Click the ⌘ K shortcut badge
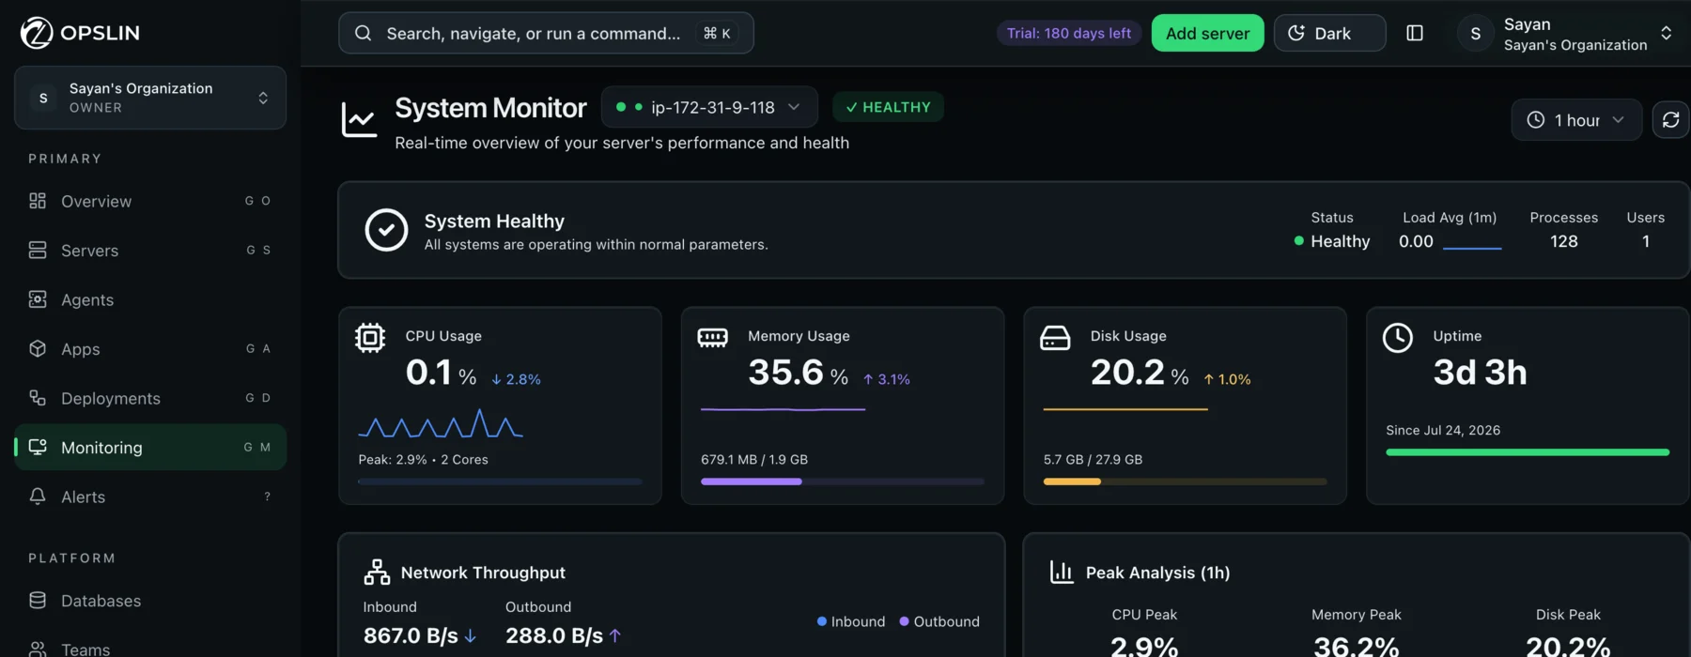Image resolution: width=1691 pixels, height=657 pixels. (717, 33)
